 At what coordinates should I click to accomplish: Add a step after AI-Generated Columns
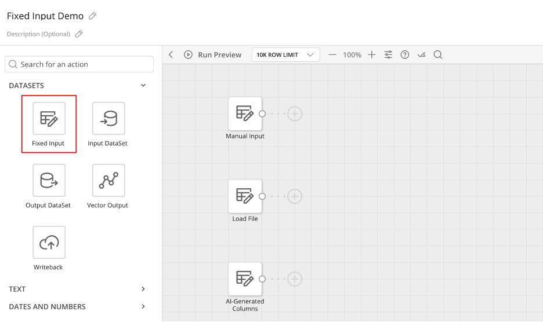295,279
